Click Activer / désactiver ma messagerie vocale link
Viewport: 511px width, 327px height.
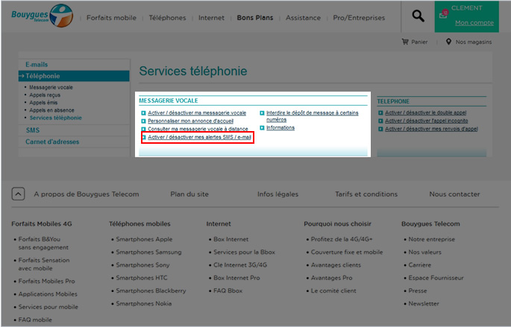point(197,113)
